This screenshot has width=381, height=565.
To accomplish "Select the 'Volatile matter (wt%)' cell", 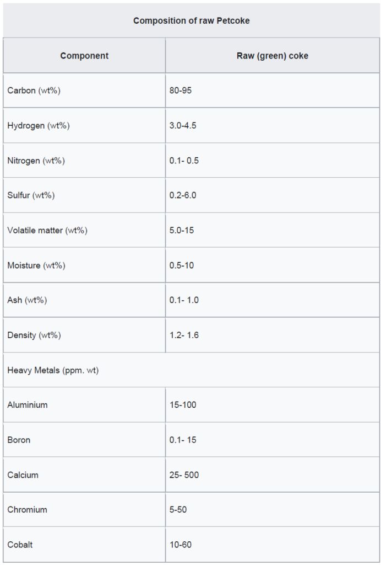I will [x=47, y=231].
